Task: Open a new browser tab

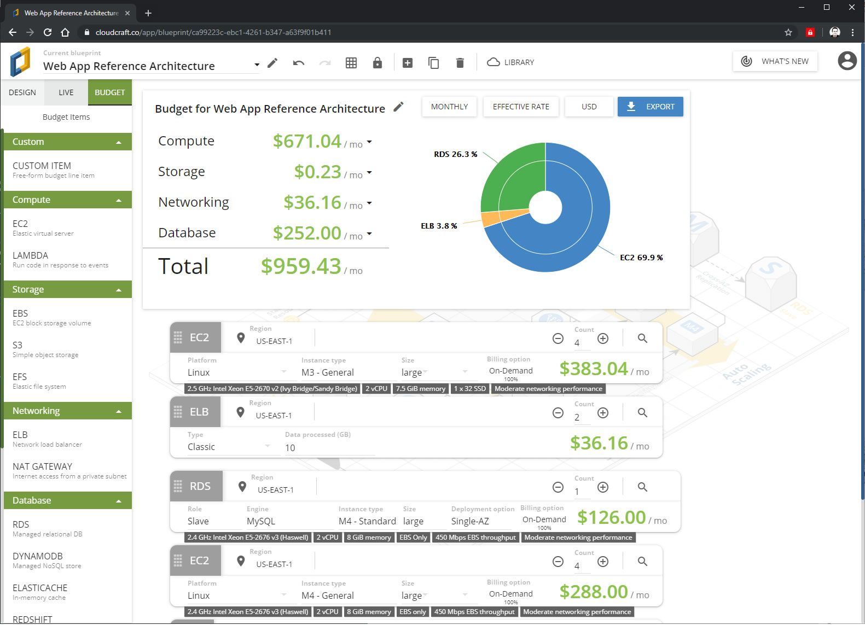Action: tap(148, 13)
